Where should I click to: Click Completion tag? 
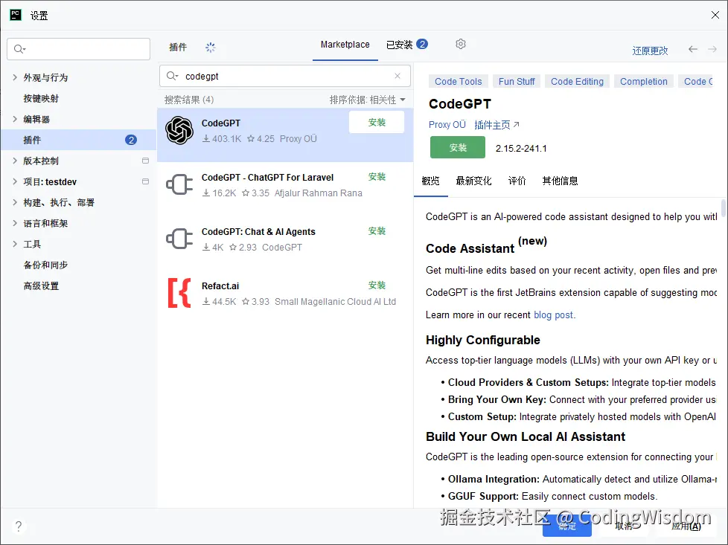(643, 82)
